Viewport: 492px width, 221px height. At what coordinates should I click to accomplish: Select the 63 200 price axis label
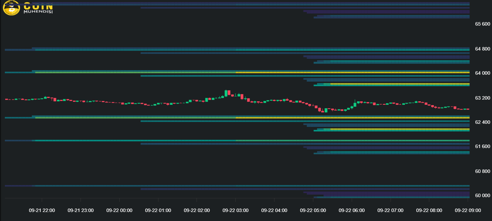(483, 98)
